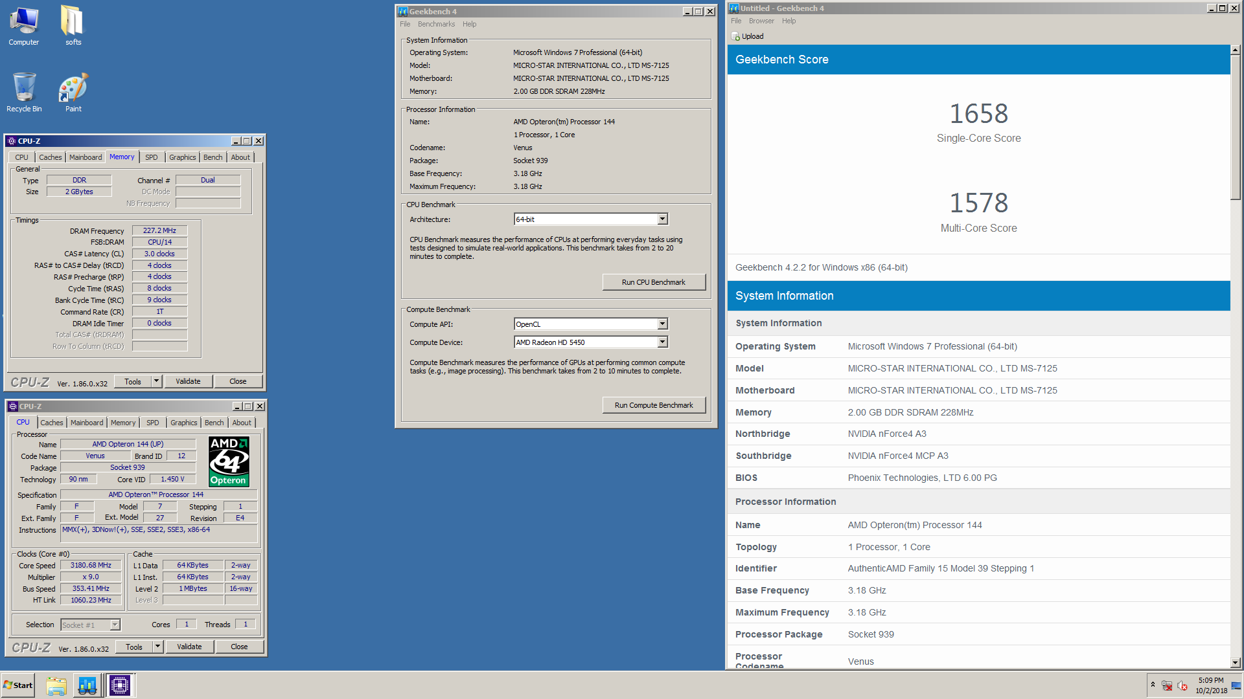This screenshot has width=1244, height=699.
Task: Open the Benchmarks menu in Geekbench 4
Action: click(x=436, y=24)
